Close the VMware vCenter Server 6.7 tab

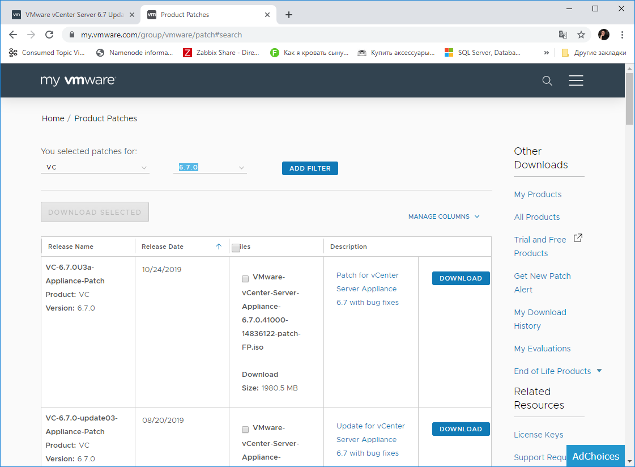click(x=131, y=15)
